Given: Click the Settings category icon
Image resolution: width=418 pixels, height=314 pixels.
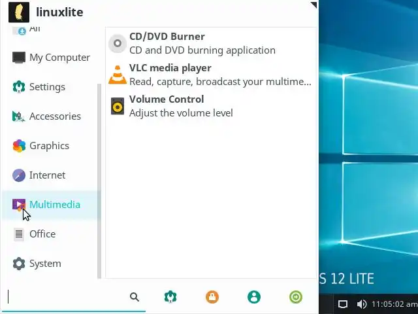Looking at the screenshot, I should [19, 87].
